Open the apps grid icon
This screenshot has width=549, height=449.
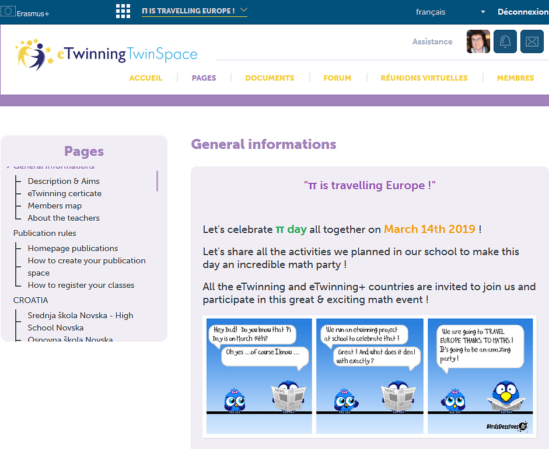pyautogui.click(x=123, y=11)
